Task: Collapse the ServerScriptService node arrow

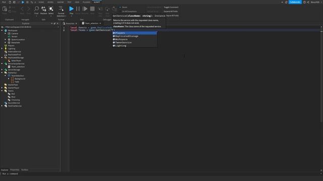Action: click(x=2, y=64)
